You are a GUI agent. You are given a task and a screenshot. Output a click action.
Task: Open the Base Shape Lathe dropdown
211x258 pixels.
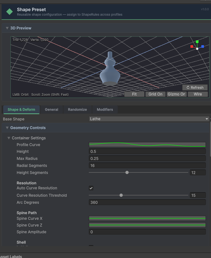coord(149,119)
